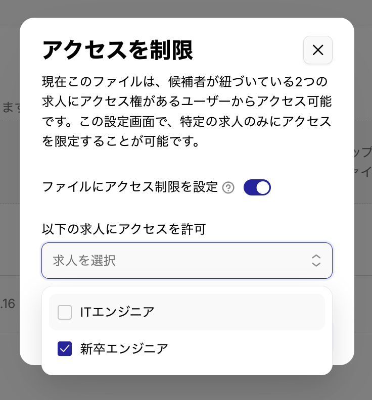Image resolution: width=372 pixels, height=400 pixels.
Task: Disable the ファイルにアクセス制限を設定 toggle
Action: point(257,187)
